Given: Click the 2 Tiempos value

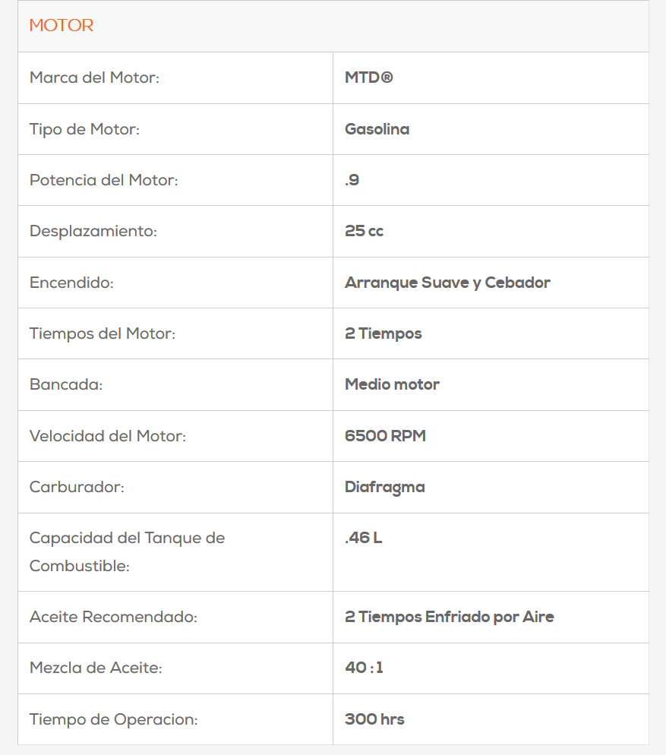Looking at the screenshot, I should point(383,333).
